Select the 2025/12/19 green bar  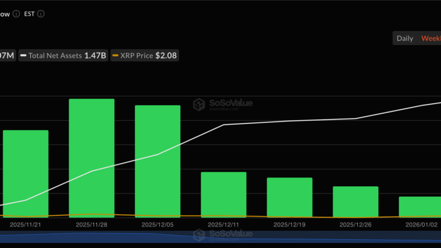click(290, 197)
